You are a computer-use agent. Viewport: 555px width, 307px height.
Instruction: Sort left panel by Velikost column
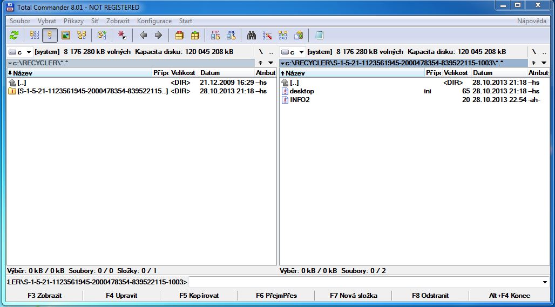click(183, 73)
